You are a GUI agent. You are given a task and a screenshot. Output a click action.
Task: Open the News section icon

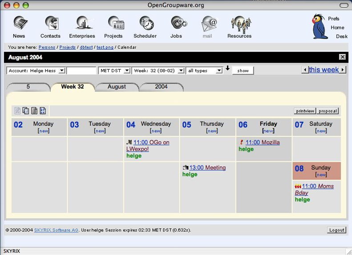[19, 24]
